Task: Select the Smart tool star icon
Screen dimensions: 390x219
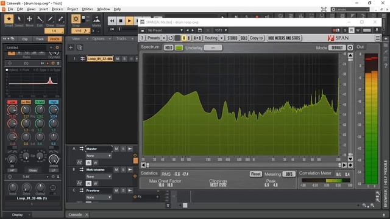Action: click(9, 19)
